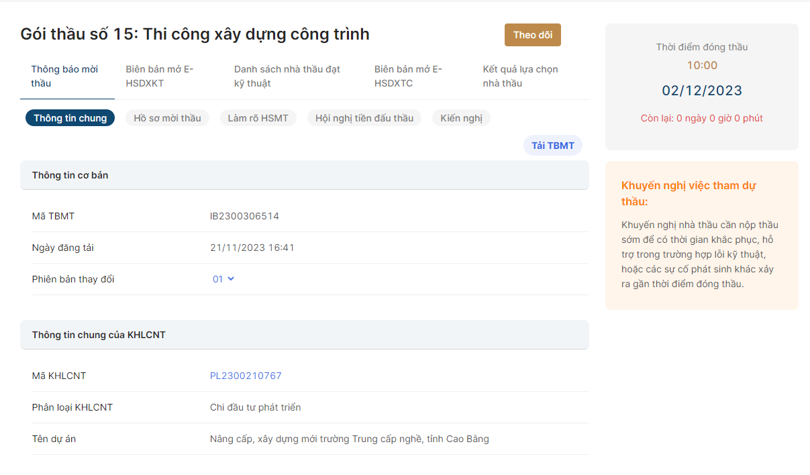Click the IB2300306514 notice code value

tap(244, 216)
